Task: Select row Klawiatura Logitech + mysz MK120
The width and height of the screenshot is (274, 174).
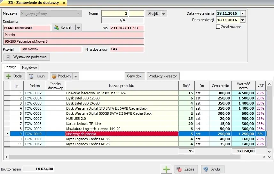Action: pyautogui.click(x=135, y=129)
